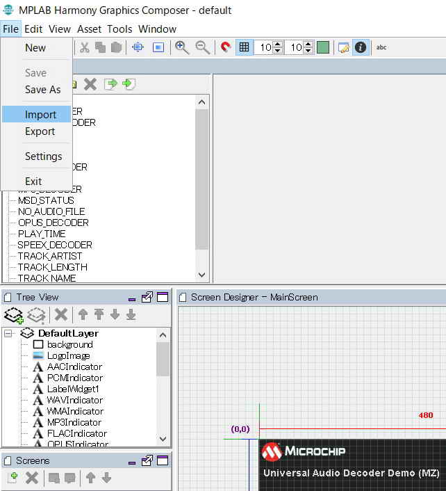
Task: Select the NO_AUDIO_FILE string entry
Action: point(51,211)
